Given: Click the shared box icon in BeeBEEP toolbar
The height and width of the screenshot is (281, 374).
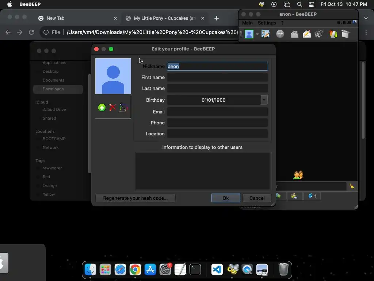Looking at the screenshot, I should click(345, 34).
